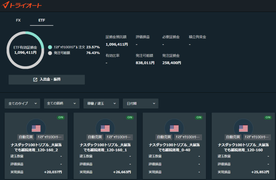The image size is (276, 180).
Task: Click ナスダック100トリ… tag on 120-160_2 card
Action: [50, 137]
